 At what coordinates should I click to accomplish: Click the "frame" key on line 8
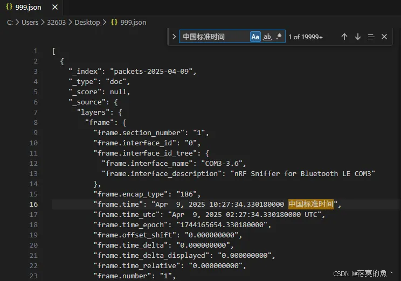[100, 123]
